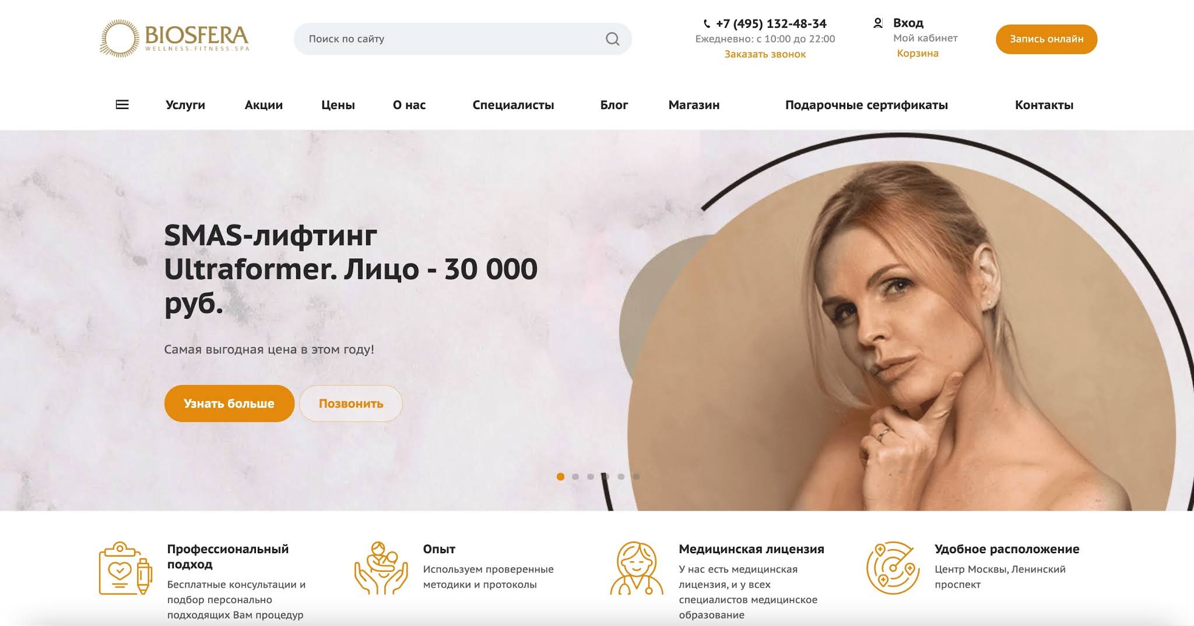
Task: Click the Заказать звонок link
Action: click(x=765, y=54)
